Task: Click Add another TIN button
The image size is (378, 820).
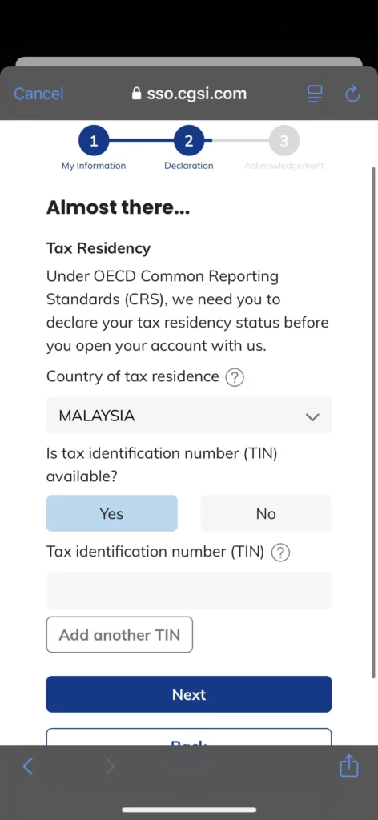Action: tap(119, 635)
